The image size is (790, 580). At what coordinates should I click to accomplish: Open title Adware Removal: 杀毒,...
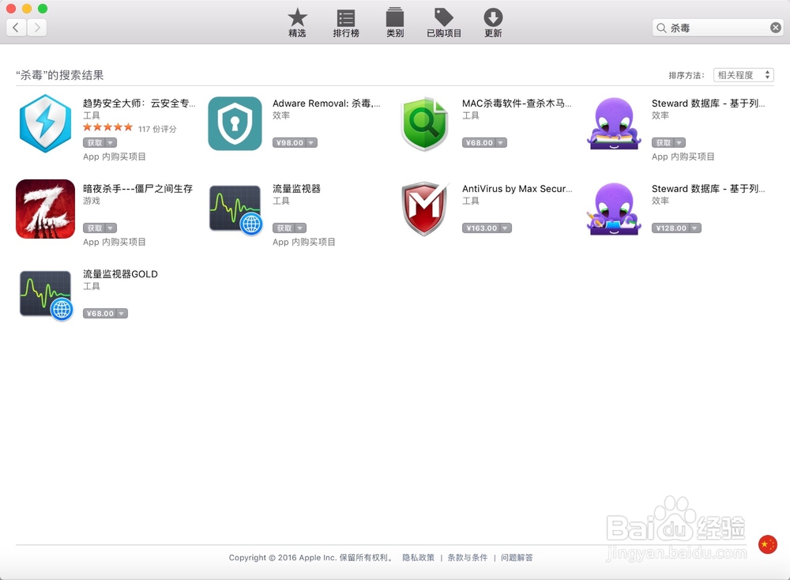326,104
